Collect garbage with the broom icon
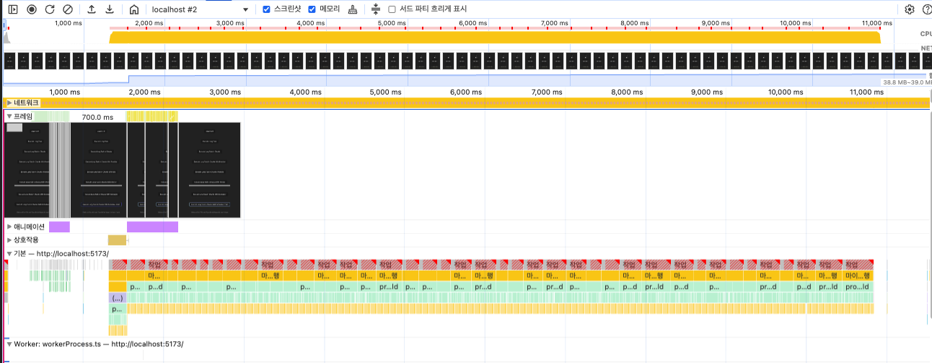The width and height of the screenshot is (932, 363). click(352, 9)
